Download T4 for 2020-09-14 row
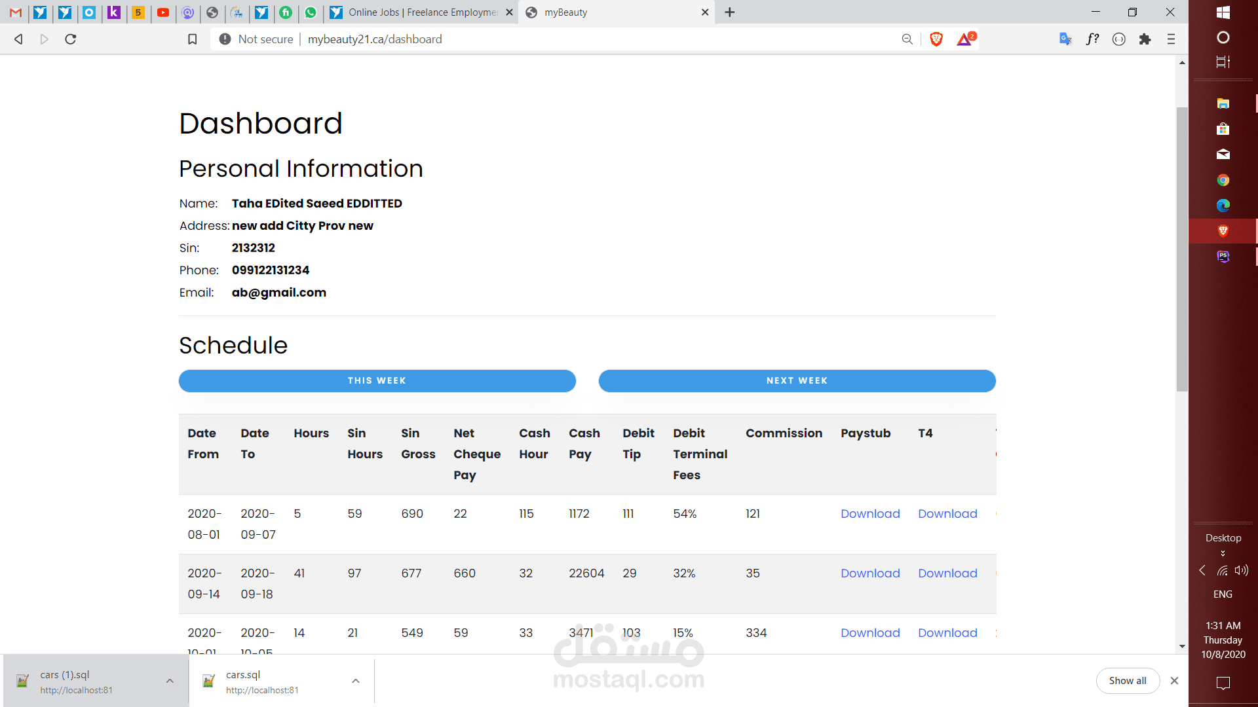 (947, 573)
